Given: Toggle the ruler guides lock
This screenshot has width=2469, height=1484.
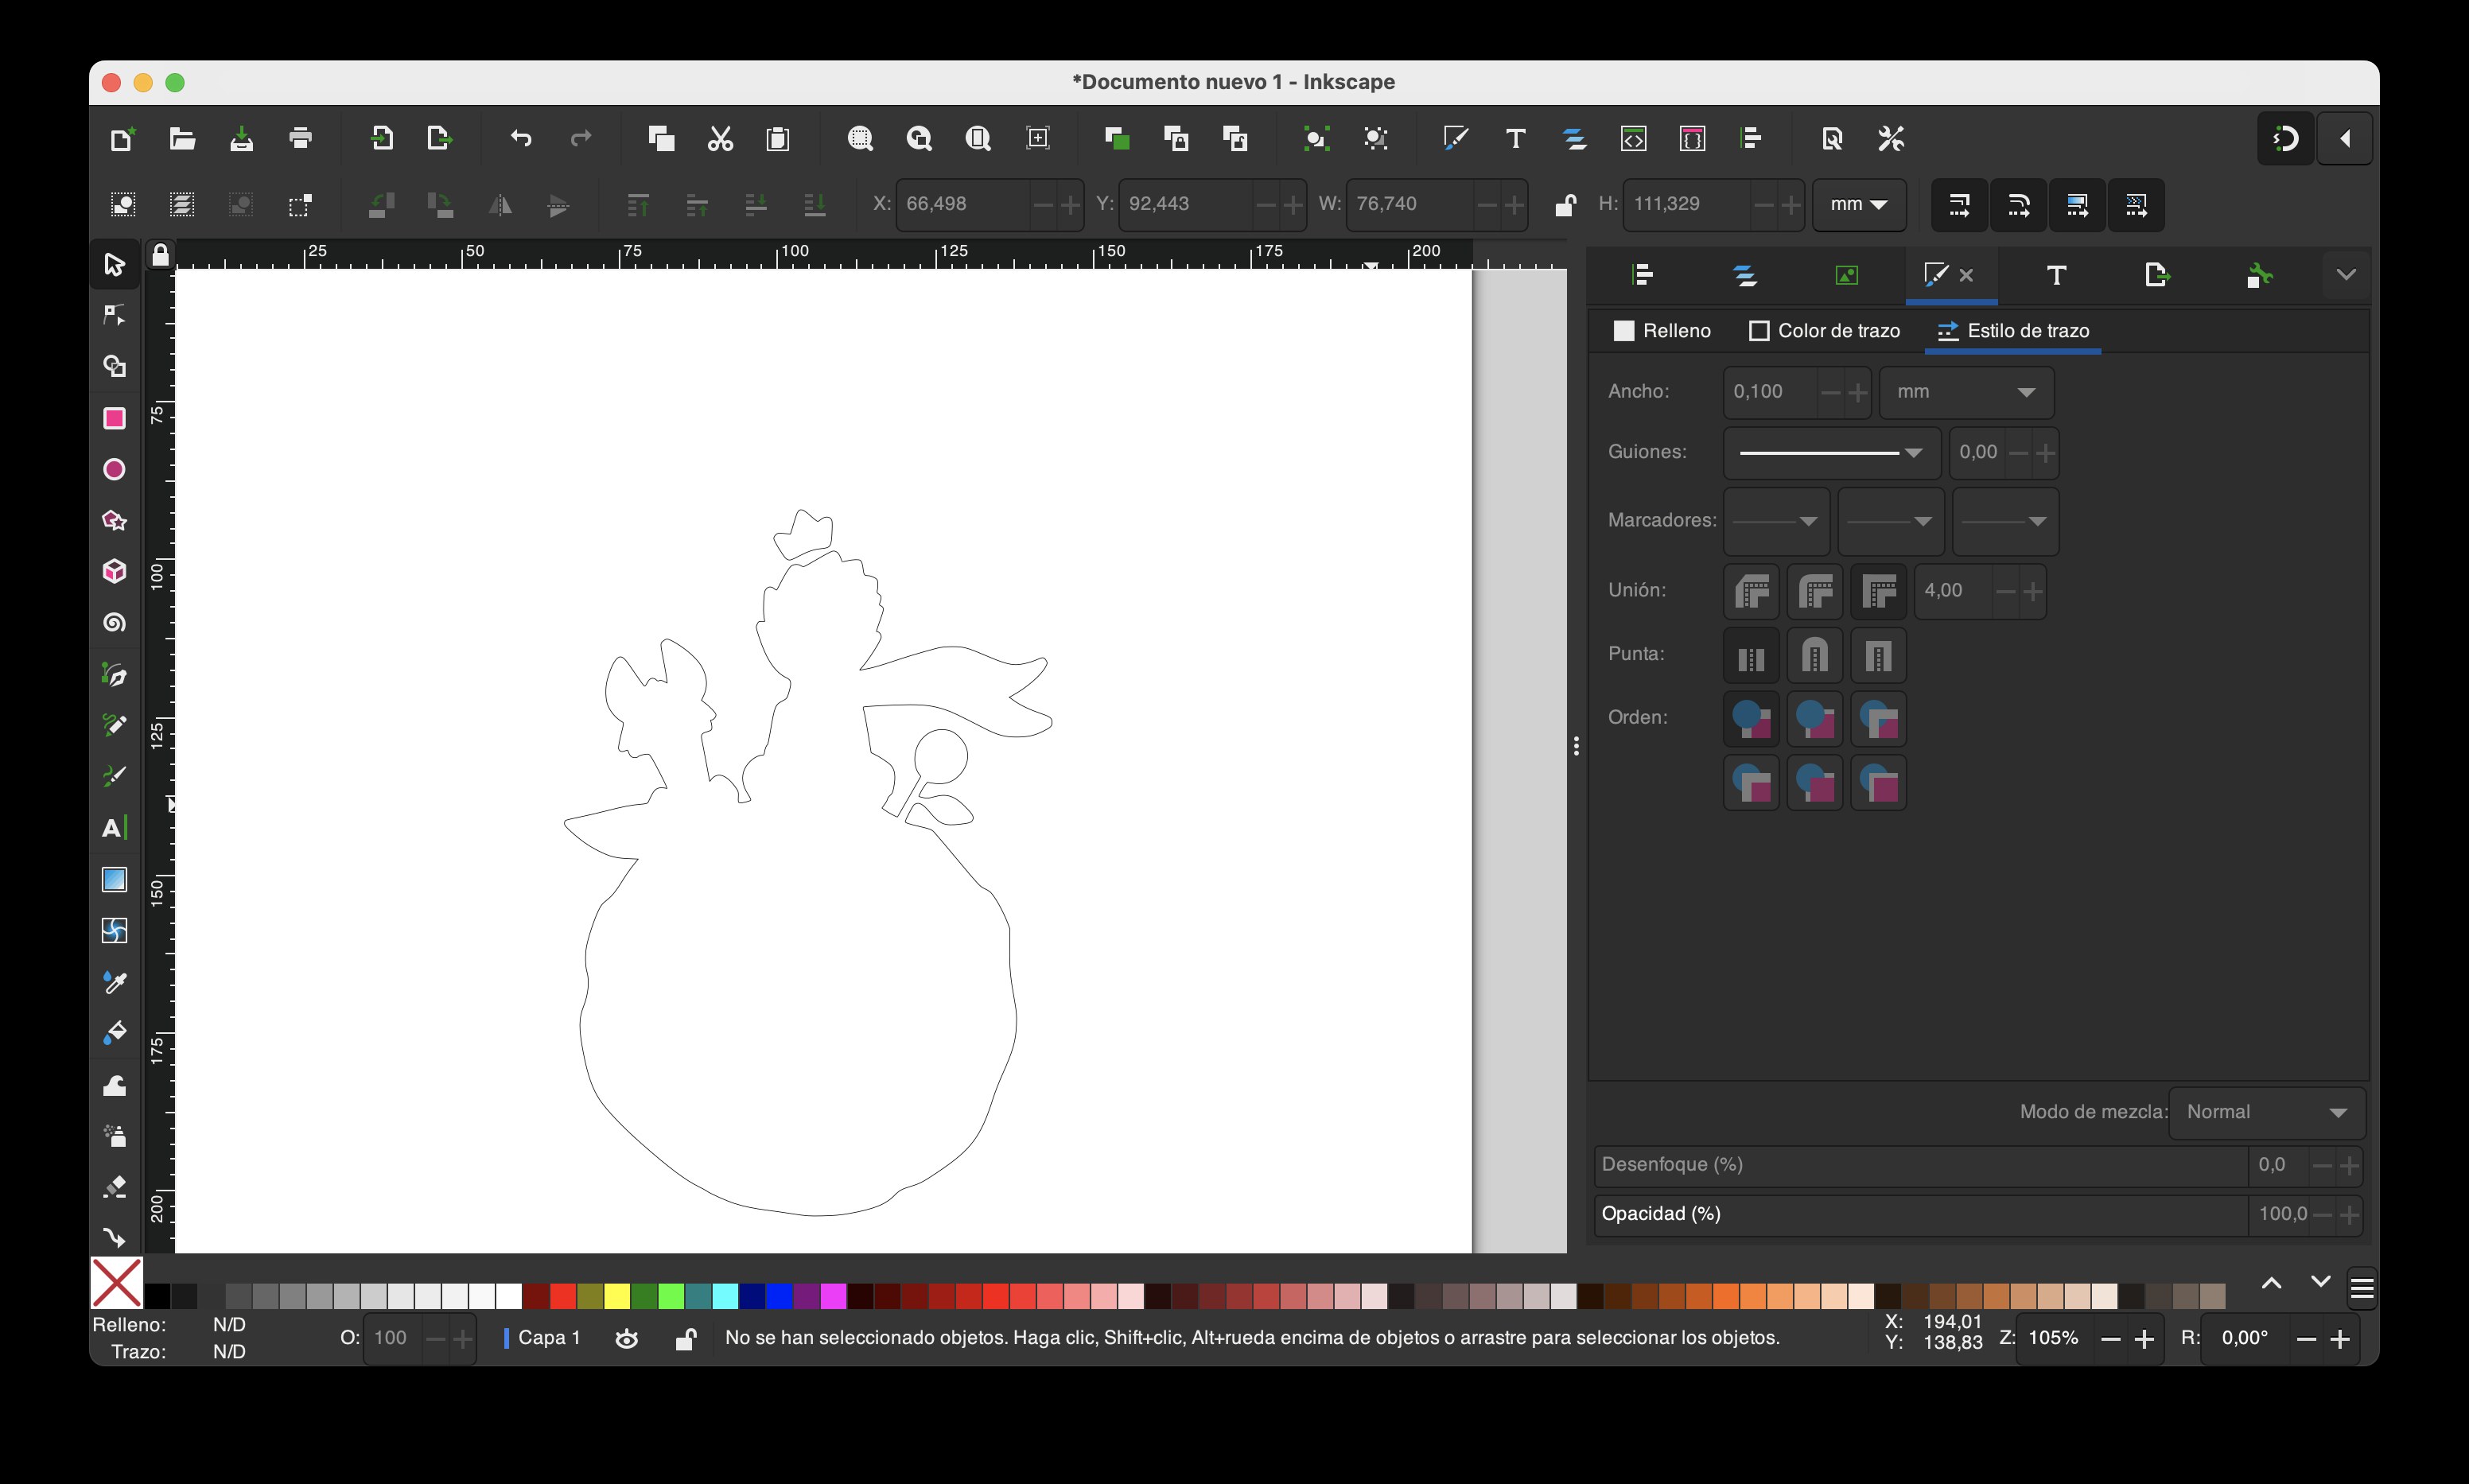Looking at the screenshot, I should 160,255.
